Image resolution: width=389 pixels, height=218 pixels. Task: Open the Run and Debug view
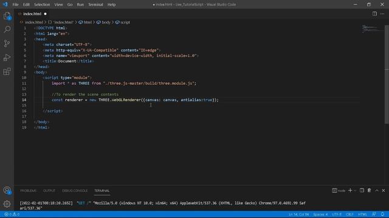pyautogui.click(x=7, y=58)
